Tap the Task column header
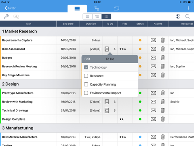194x146 pixels. pos(28,24)
